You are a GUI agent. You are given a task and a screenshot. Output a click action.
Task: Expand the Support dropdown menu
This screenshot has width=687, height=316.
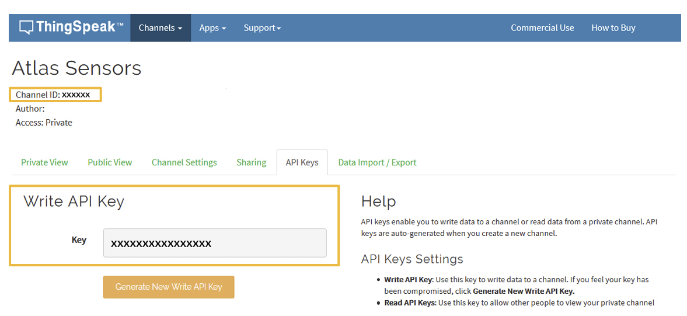coord(262,28)
